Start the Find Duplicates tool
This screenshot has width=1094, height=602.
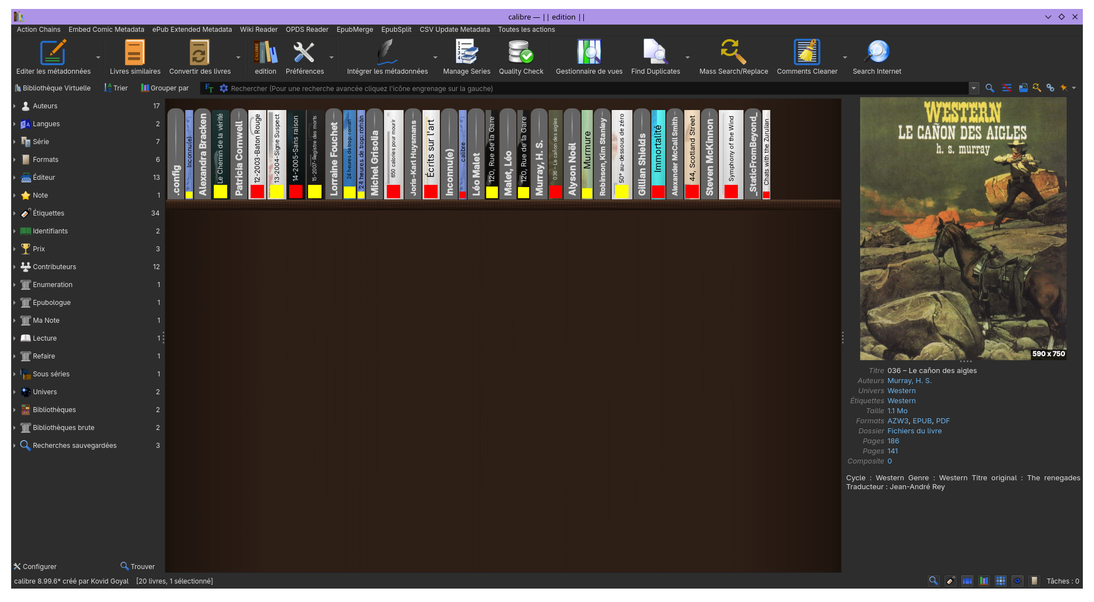pos(656,57)
